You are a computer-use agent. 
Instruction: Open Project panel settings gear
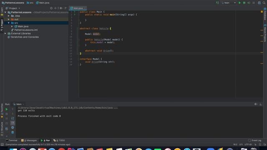coord(61,8)
